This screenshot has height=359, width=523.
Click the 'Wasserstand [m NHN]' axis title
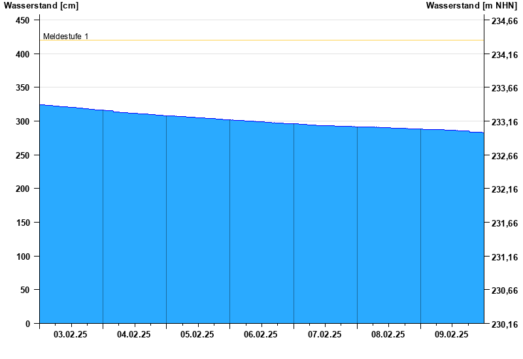471,5
